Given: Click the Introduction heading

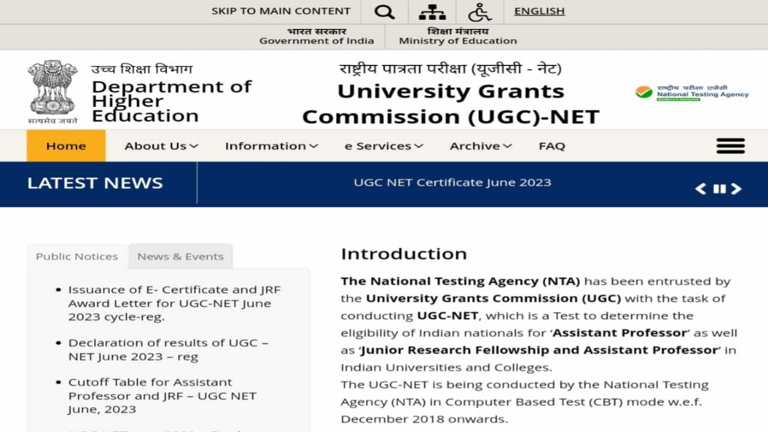Looking at the screenshot, I should (404, 254).
